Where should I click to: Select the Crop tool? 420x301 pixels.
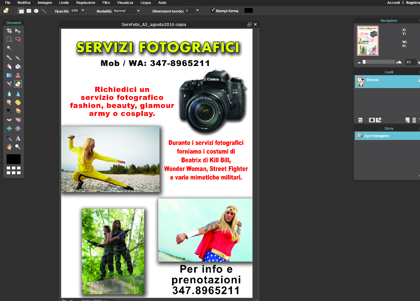(x=9, y=31)
